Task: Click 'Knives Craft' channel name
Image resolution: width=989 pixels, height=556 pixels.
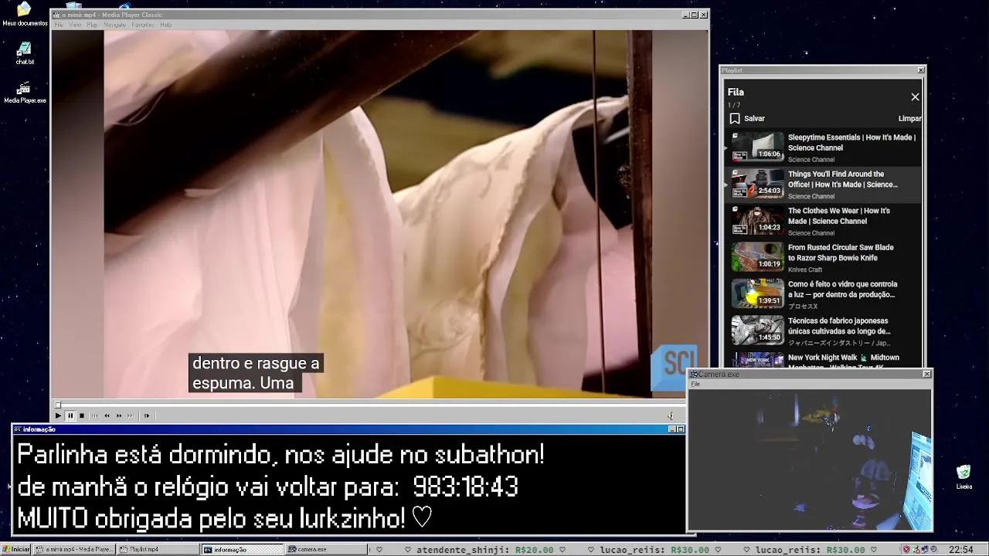Action: [805, 270]
